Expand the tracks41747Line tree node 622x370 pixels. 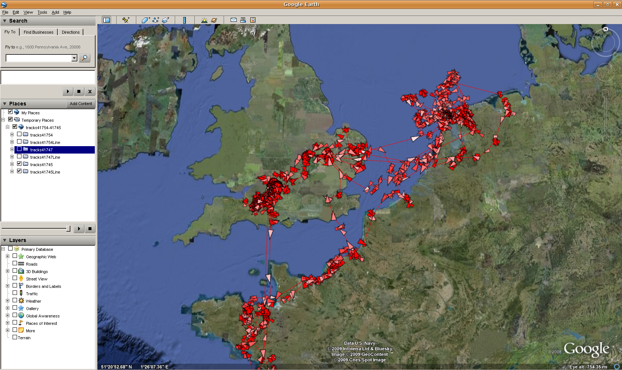(x=12, y=157)
